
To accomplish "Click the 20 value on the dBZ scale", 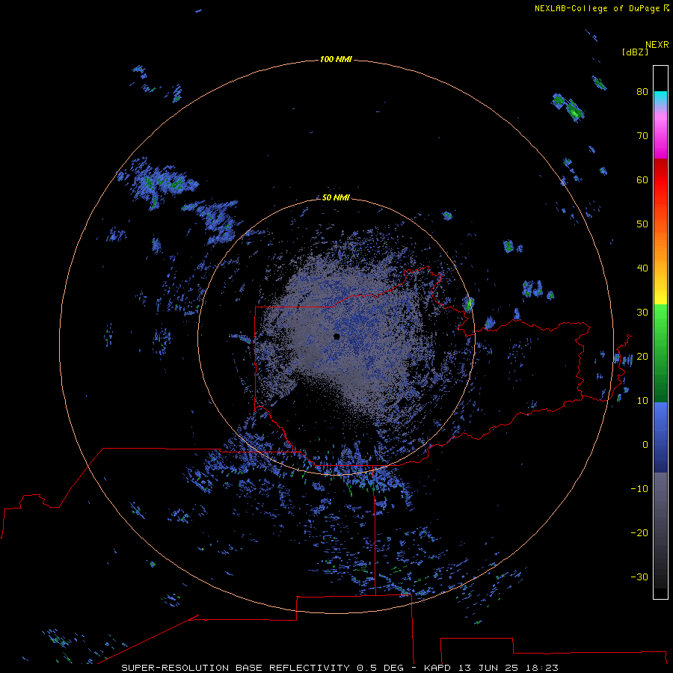I will click(x=642, y=356).
